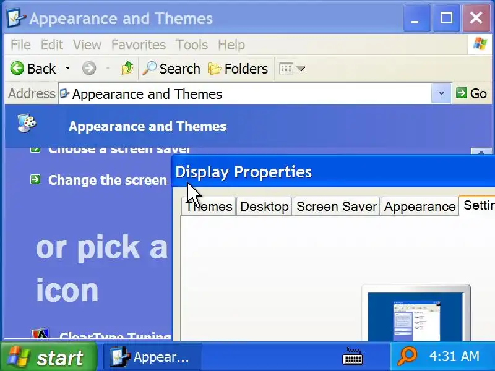Click the Address bar field
Viewport: 495px width, 371px height.
tap(244, 94)
